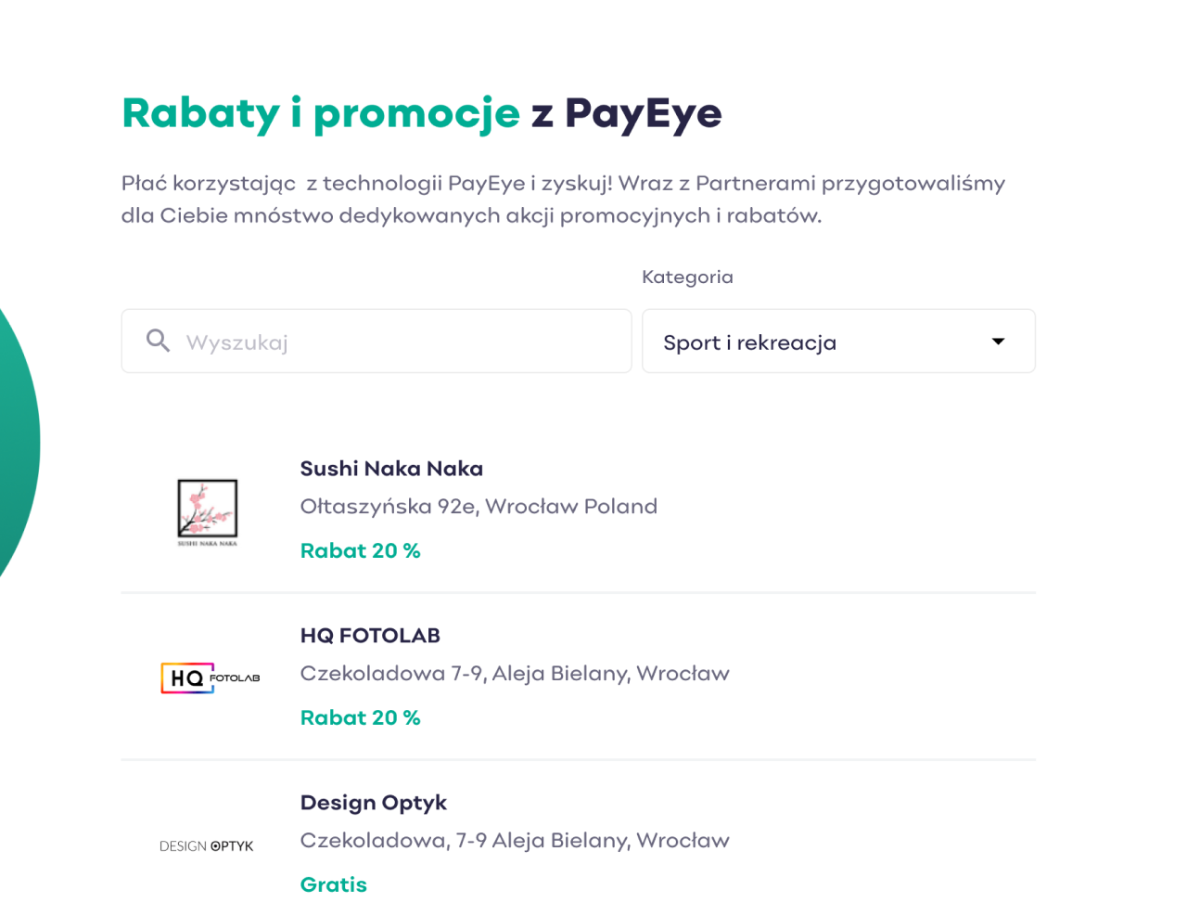Click Ołtaszyńska 92e, Wrocław Poland address
1187x916 pixels.
(479, 507)
